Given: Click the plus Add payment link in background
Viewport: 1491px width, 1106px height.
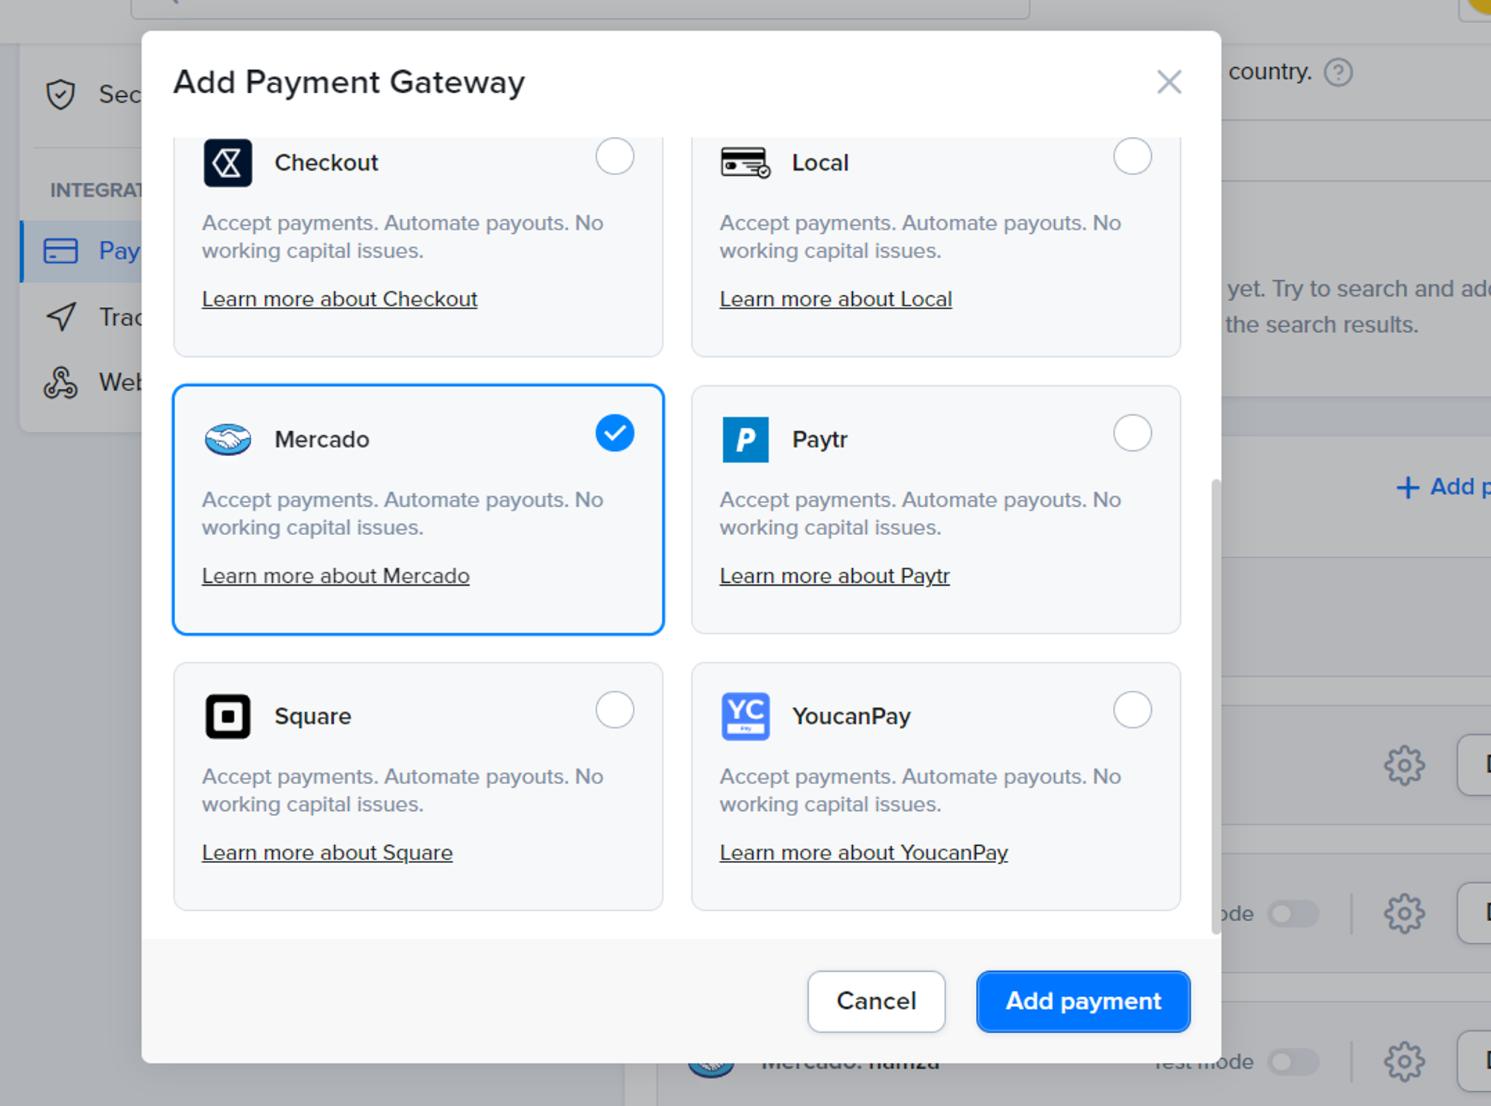Looking at the screenshot, I should (1443, 487).
